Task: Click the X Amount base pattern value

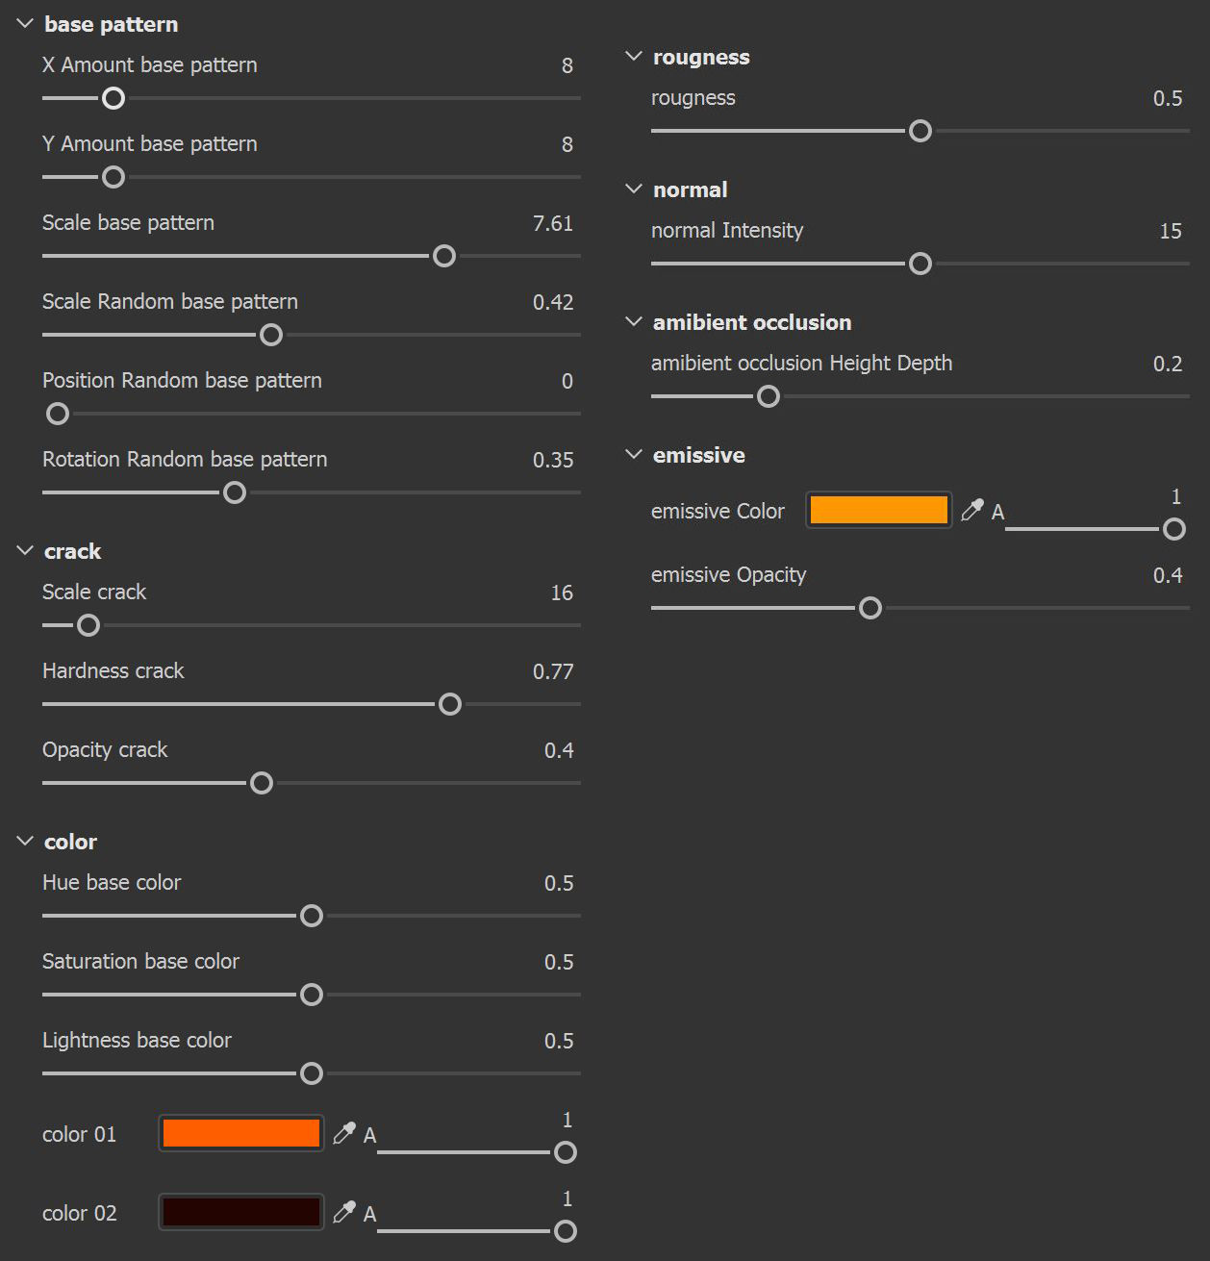Action: tap(567, 65)
